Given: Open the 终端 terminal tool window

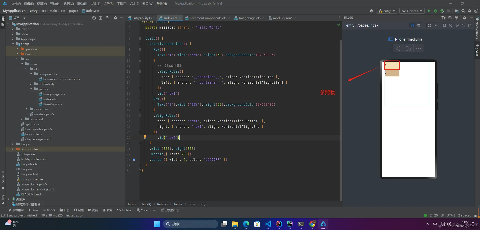Looking at the screenshot, I should click(x=93, y=210).
